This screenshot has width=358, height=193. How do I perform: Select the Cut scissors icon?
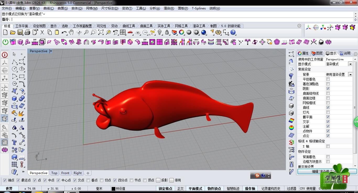pos(42,33)
